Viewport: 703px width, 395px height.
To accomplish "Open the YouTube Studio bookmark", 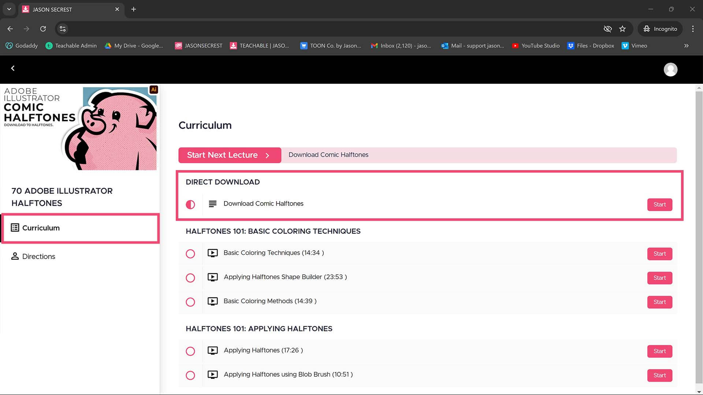I will [x=536, y=46].
